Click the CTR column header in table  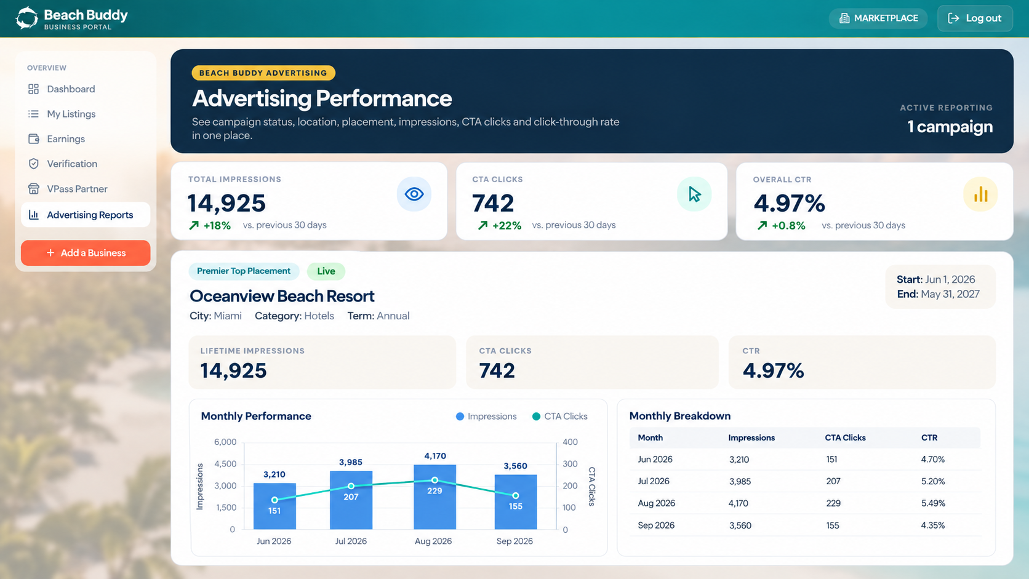(929, 437)
